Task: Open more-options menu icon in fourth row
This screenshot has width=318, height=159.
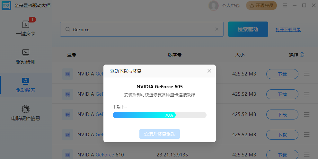Action: tap(307, 135)
